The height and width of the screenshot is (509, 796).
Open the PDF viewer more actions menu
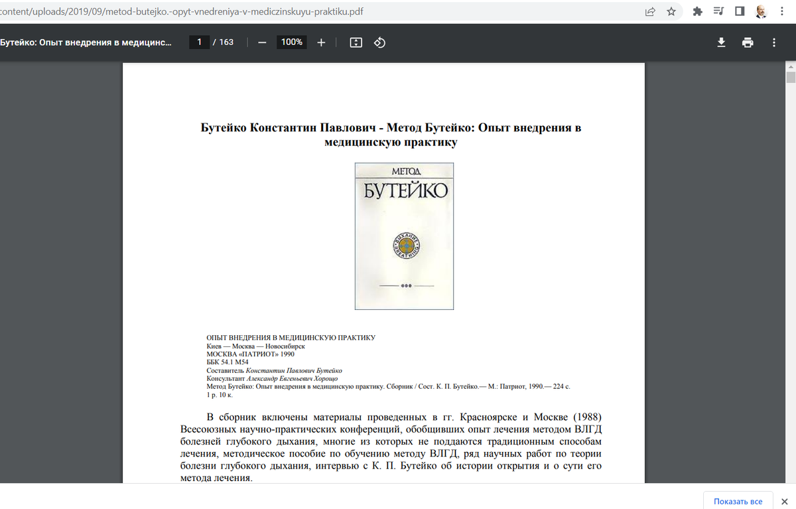coord(774,42)
